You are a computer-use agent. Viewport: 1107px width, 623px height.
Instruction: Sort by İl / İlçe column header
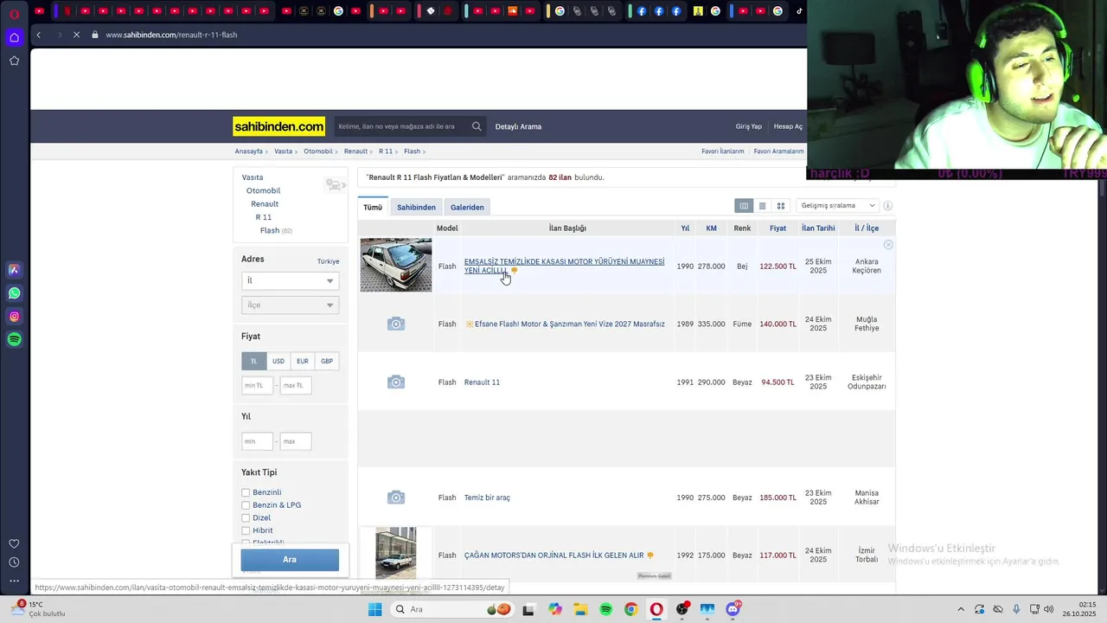867,228
